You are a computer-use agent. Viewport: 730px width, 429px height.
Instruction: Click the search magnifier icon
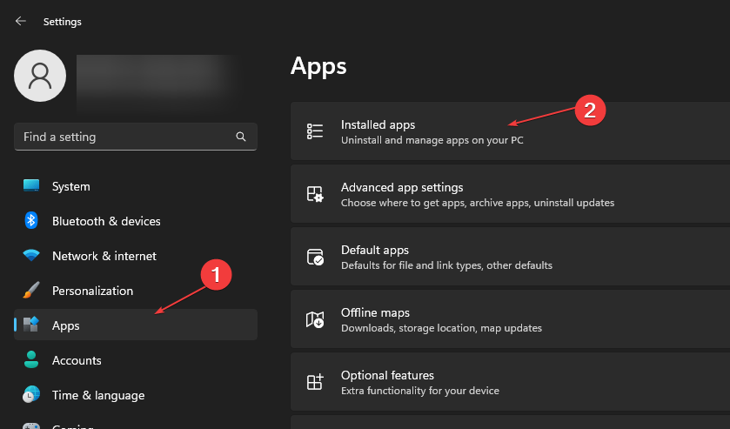tap(241, 137)
